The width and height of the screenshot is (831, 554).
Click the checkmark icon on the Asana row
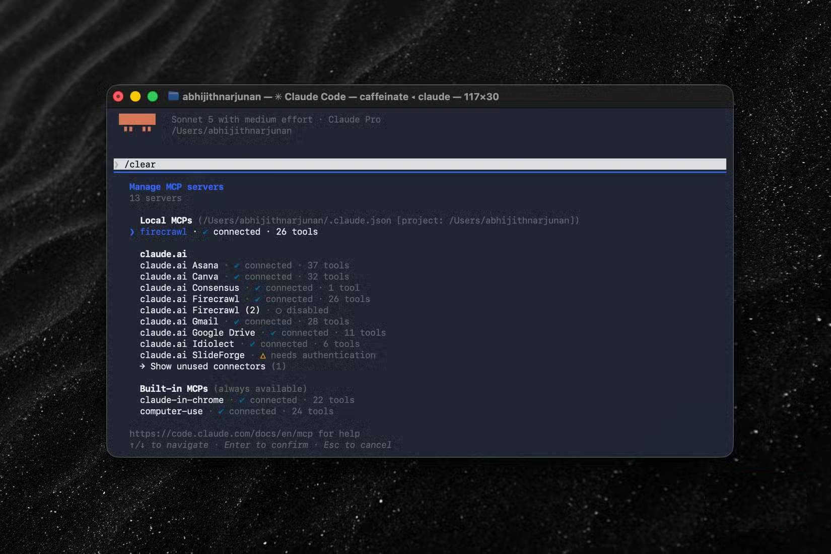(236, 265)
